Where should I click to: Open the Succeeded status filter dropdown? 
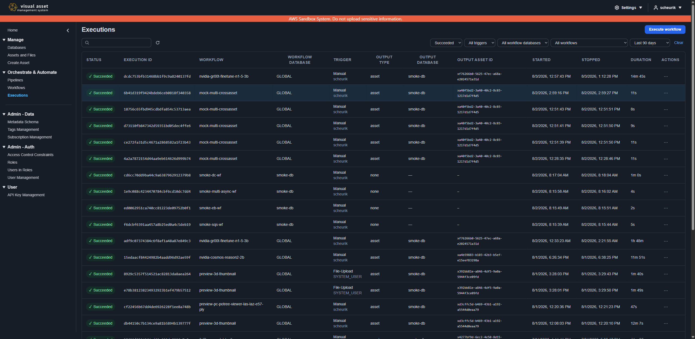click(x=446, y=43)
